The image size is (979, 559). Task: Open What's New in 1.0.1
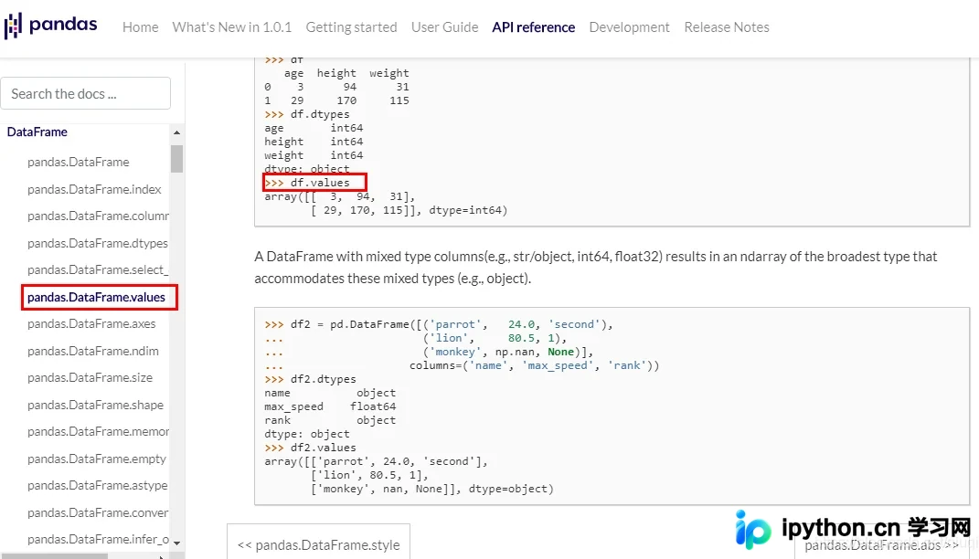click(x=231, y=27)
